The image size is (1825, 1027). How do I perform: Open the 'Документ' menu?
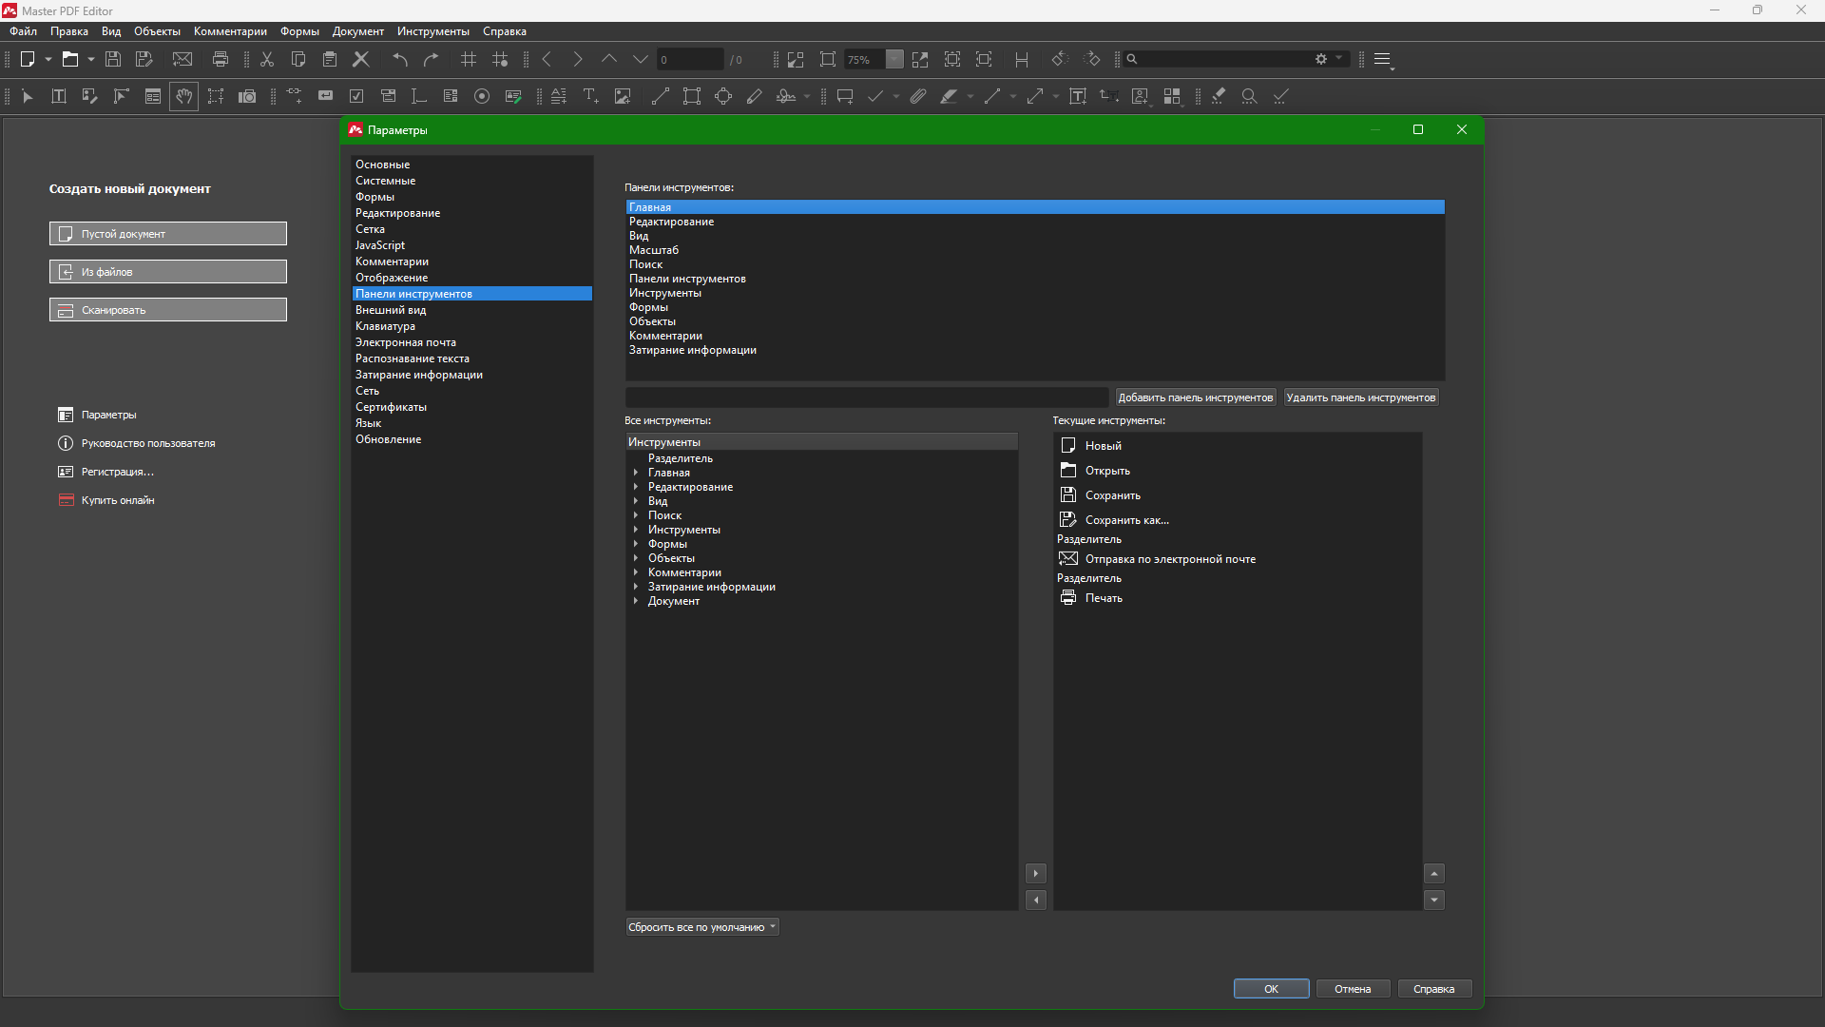coord(357,31)
